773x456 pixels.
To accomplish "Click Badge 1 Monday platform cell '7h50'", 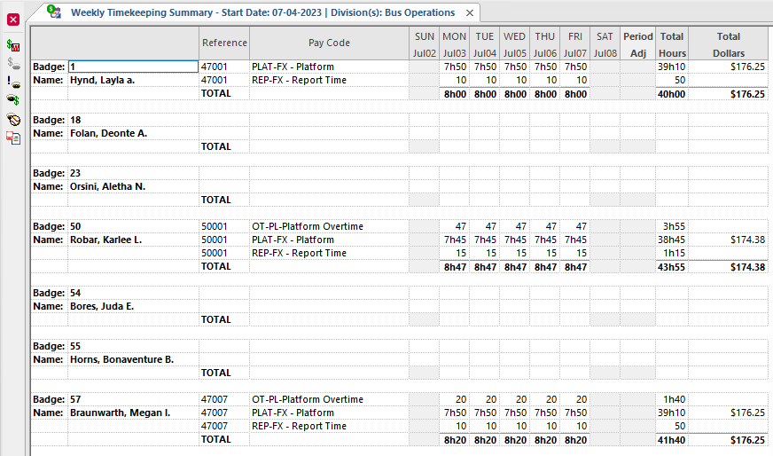I will (455, 67).
